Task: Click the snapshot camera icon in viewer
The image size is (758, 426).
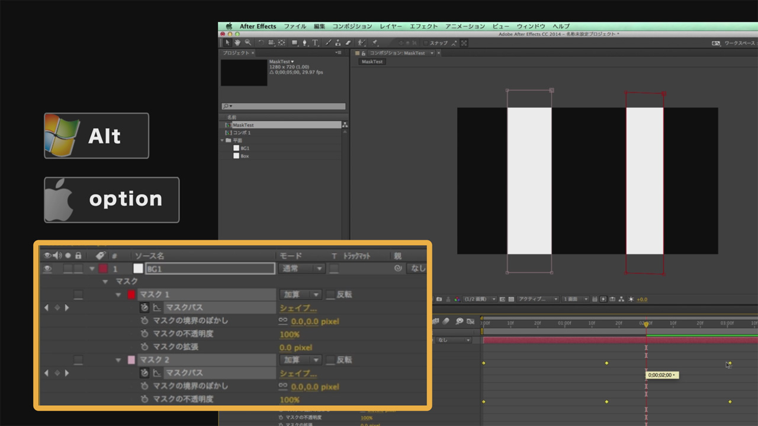Action: (439, 299)
